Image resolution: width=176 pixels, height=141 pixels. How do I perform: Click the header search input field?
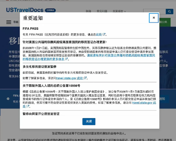pyautogui.click(x=155, y=11)
